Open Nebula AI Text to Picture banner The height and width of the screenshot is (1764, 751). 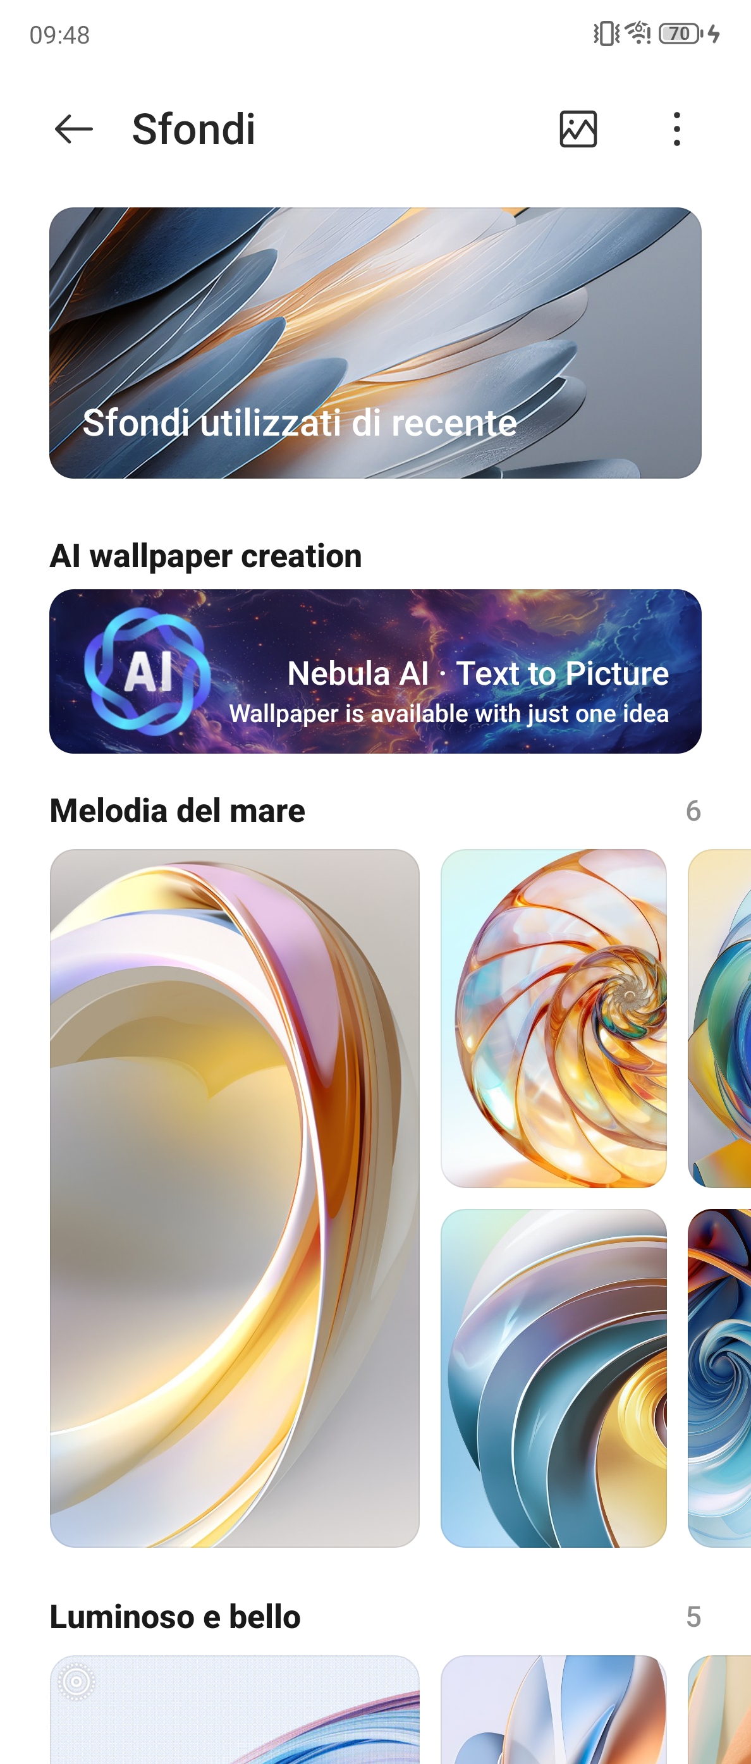[x=375, y=671]
